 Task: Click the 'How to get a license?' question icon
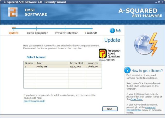pyautogui.click(x=127, y=70)
